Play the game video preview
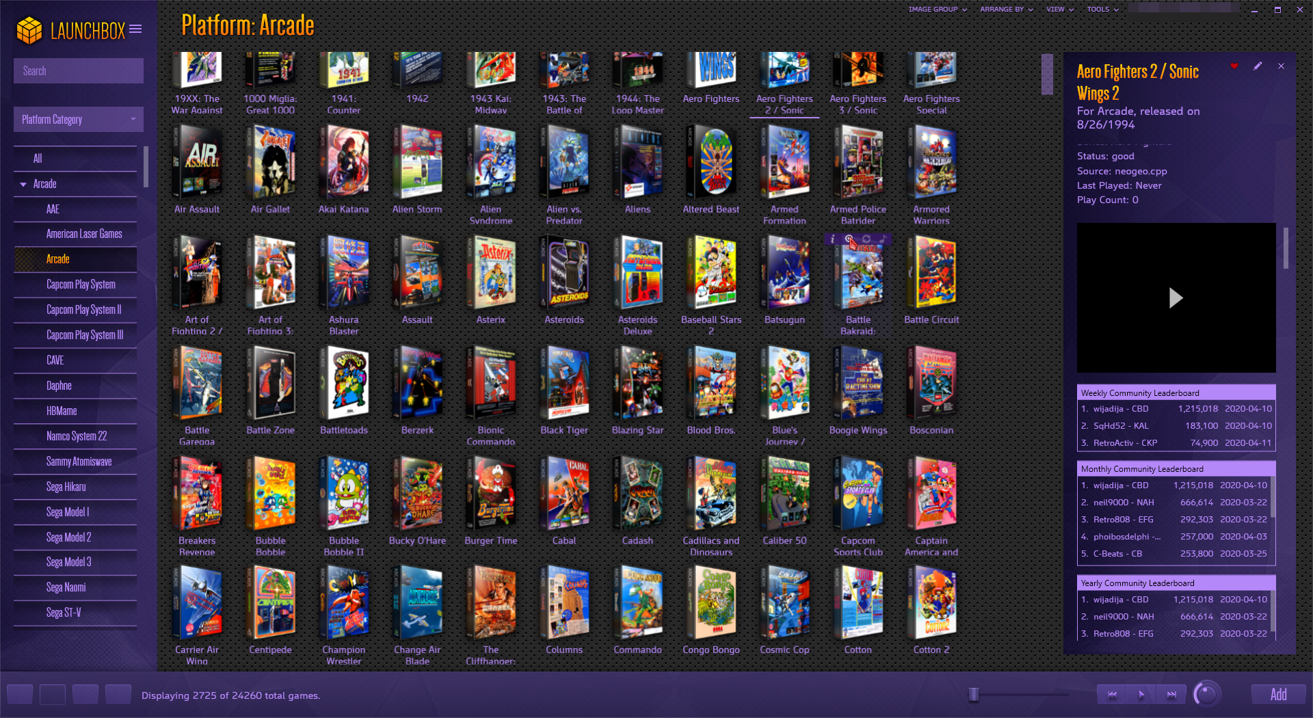 [x=1176, y=298]
